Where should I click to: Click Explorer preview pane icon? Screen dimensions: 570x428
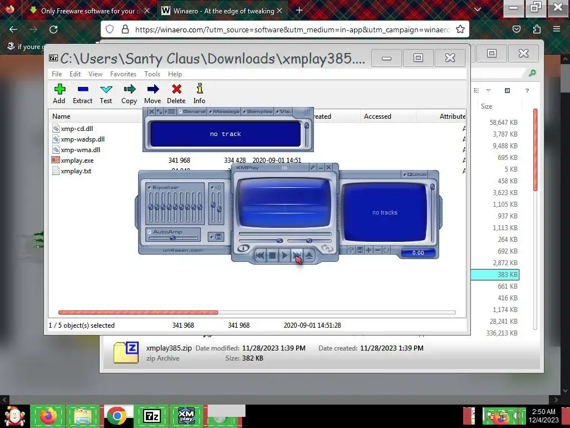point(508,90)
